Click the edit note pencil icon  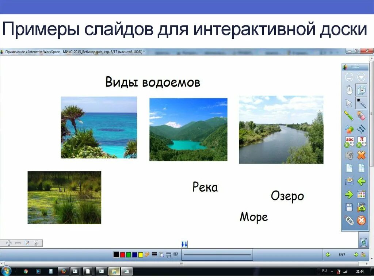tap(27, 243)
